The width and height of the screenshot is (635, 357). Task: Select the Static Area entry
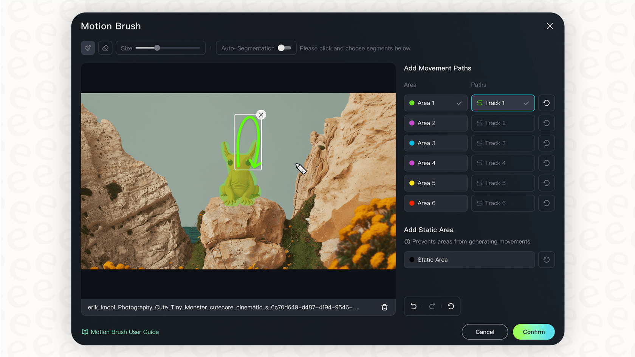click(x=469, y=260)
